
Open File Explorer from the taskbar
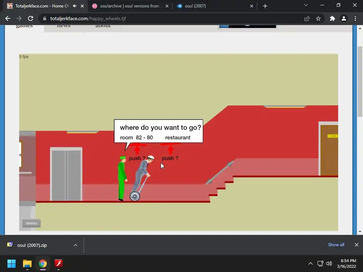(27, 263)
